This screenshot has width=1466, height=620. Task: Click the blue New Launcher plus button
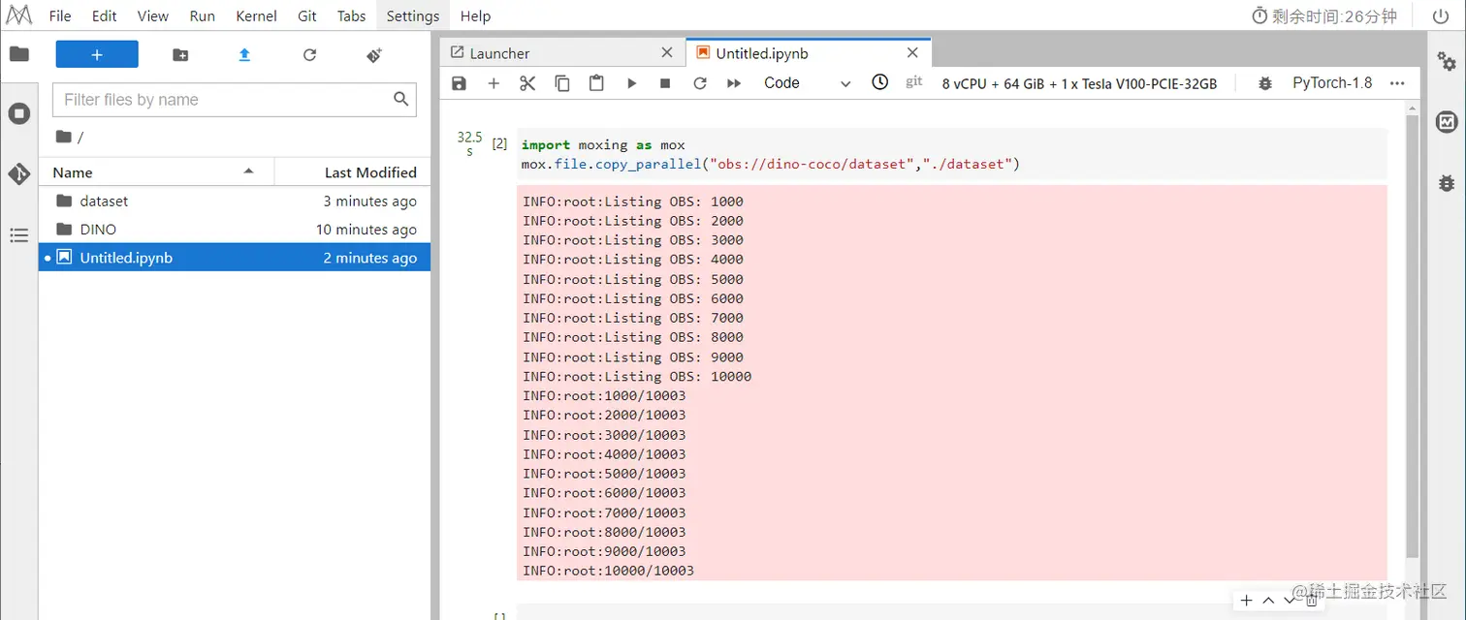coord(97,55)
